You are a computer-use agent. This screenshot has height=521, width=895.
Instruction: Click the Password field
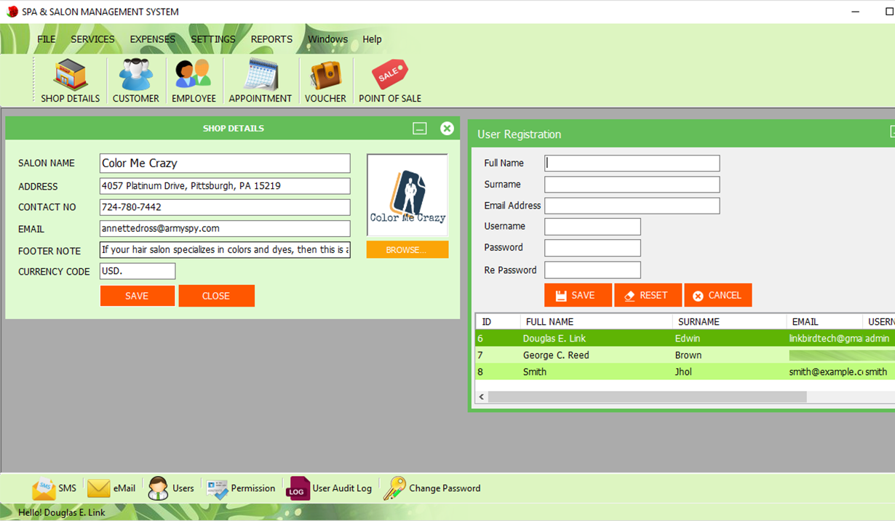click(592, 248)
